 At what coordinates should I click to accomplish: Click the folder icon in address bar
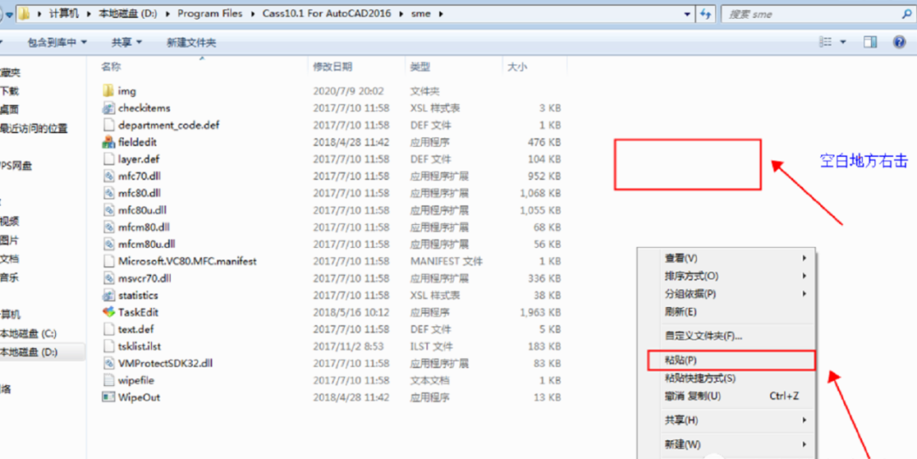click(24, 14)
